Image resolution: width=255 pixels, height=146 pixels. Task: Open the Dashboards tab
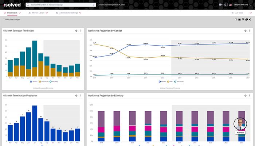(x=12, y=13)
